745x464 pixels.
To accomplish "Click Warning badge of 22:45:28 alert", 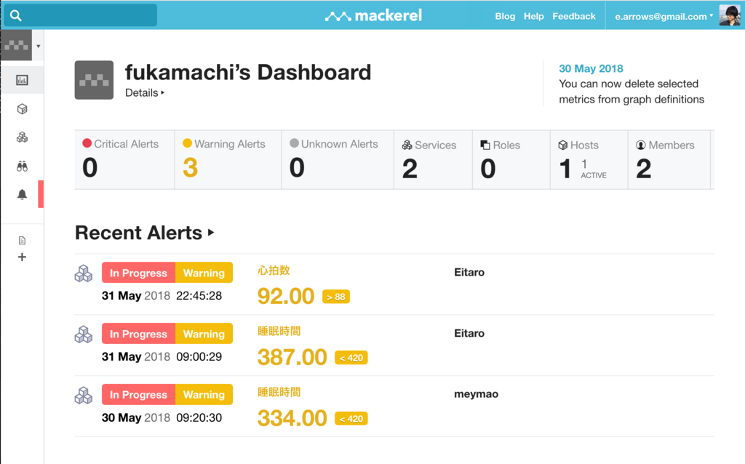I will tap(204, 273).
